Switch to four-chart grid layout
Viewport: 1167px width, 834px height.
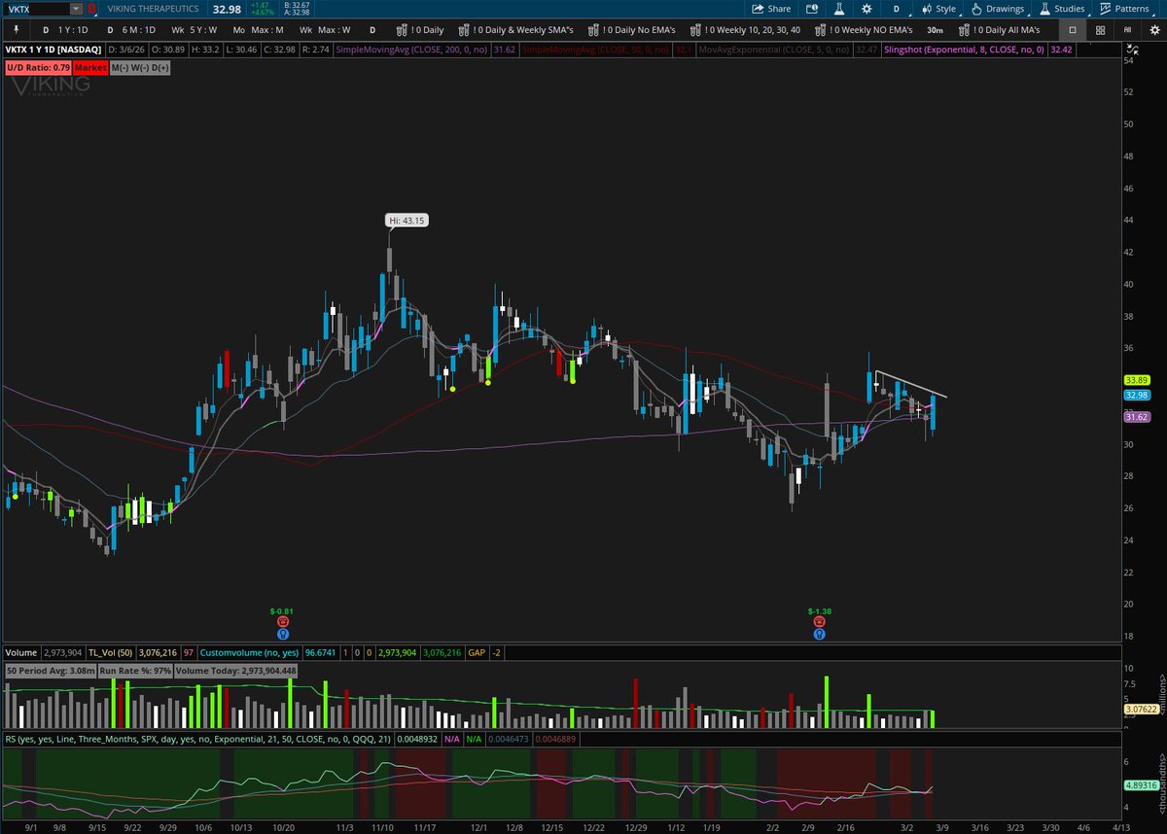pyautogui.click(x=1100, y=30)
